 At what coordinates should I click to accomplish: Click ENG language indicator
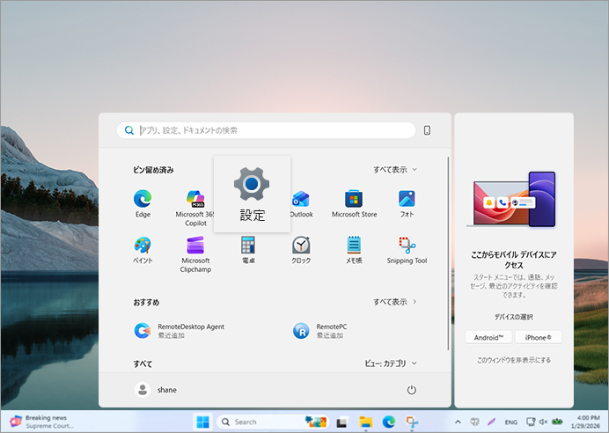click(x=510, y=422)
